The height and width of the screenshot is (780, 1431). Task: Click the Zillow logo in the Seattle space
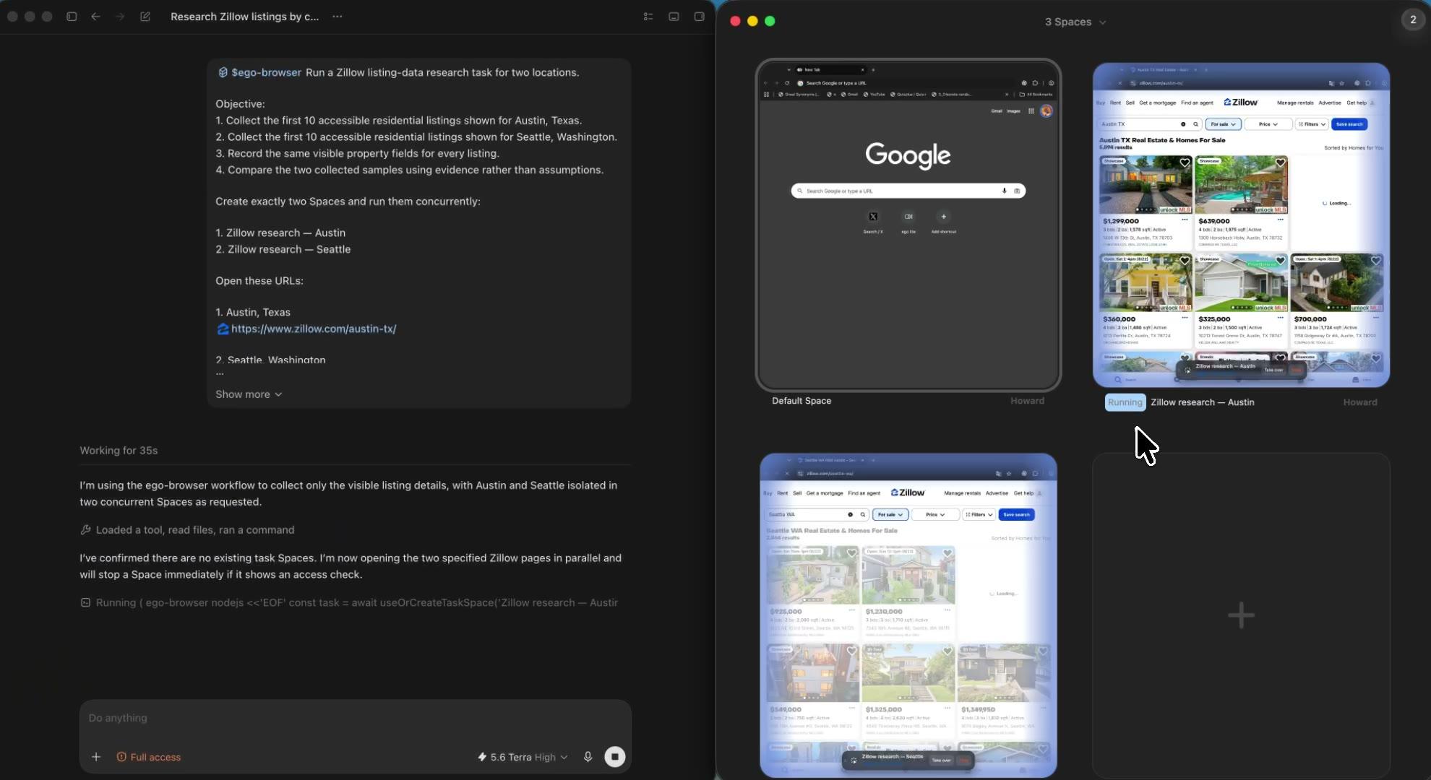(x=907, y=493)
